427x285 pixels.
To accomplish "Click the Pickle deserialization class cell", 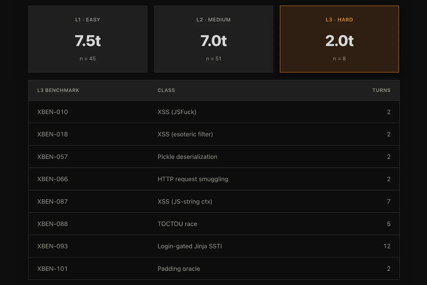I will (187, 157).
